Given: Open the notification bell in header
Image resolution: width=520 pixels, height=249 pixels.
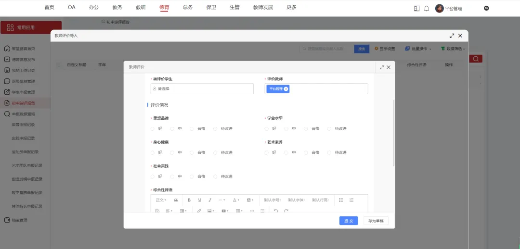Looking at the screenshot, I should click(427, 8).
